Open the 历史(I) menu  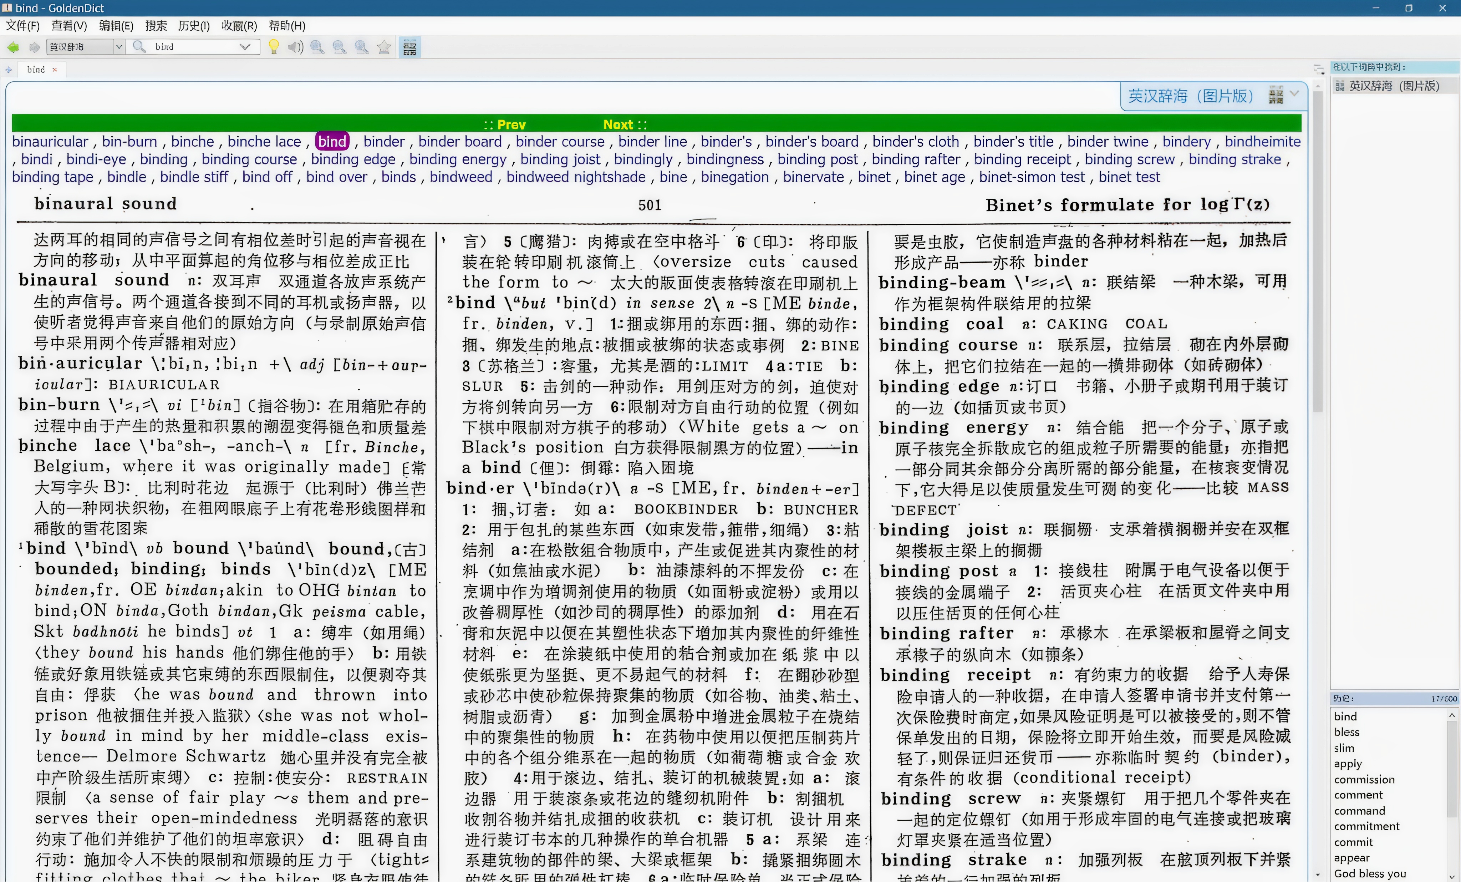tap(194, 25)
